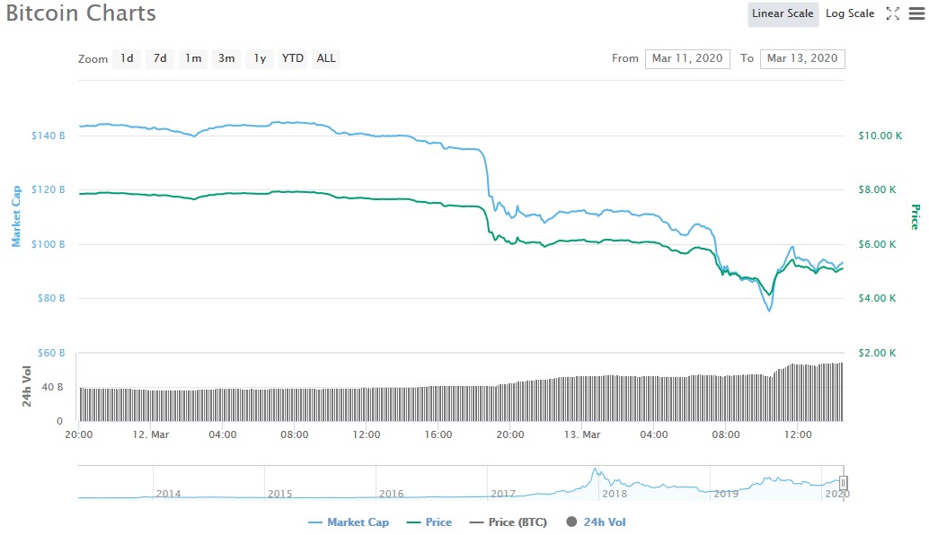
Task: Click the Bitcoin Charts heading
Action: tap(81, 13)
